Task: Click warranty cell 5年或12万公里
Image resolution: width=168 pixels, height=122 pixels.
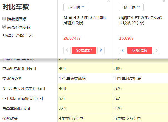Action: [128, 118]
